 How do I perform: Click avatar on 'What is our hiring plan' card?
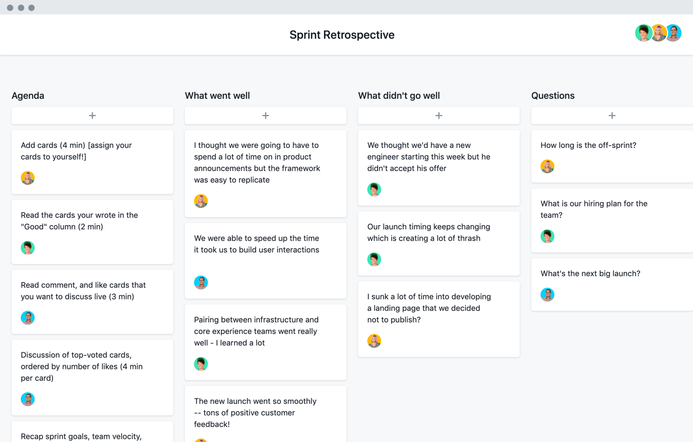(548, 236)
